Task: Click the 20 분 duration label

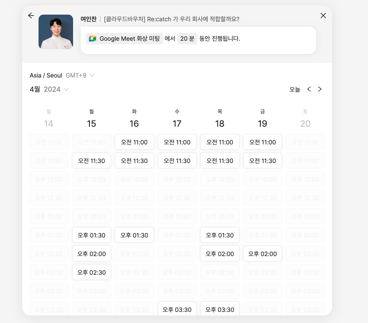Action: (187, 39)
